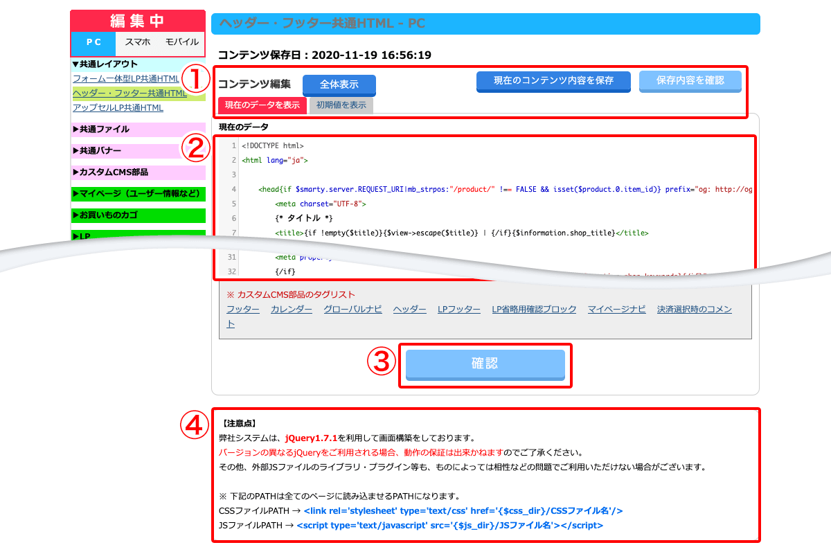
Task: Click the 編集中 sidebar header
Action: [138, 21]
